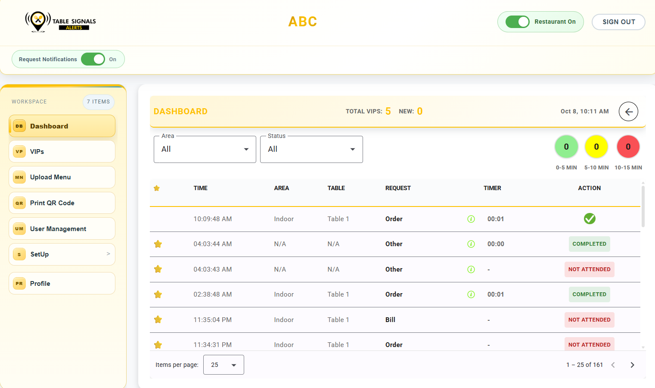655x388 pixels.
Task: Click the green 0-5 MIN counter circle
Action: 566,147
